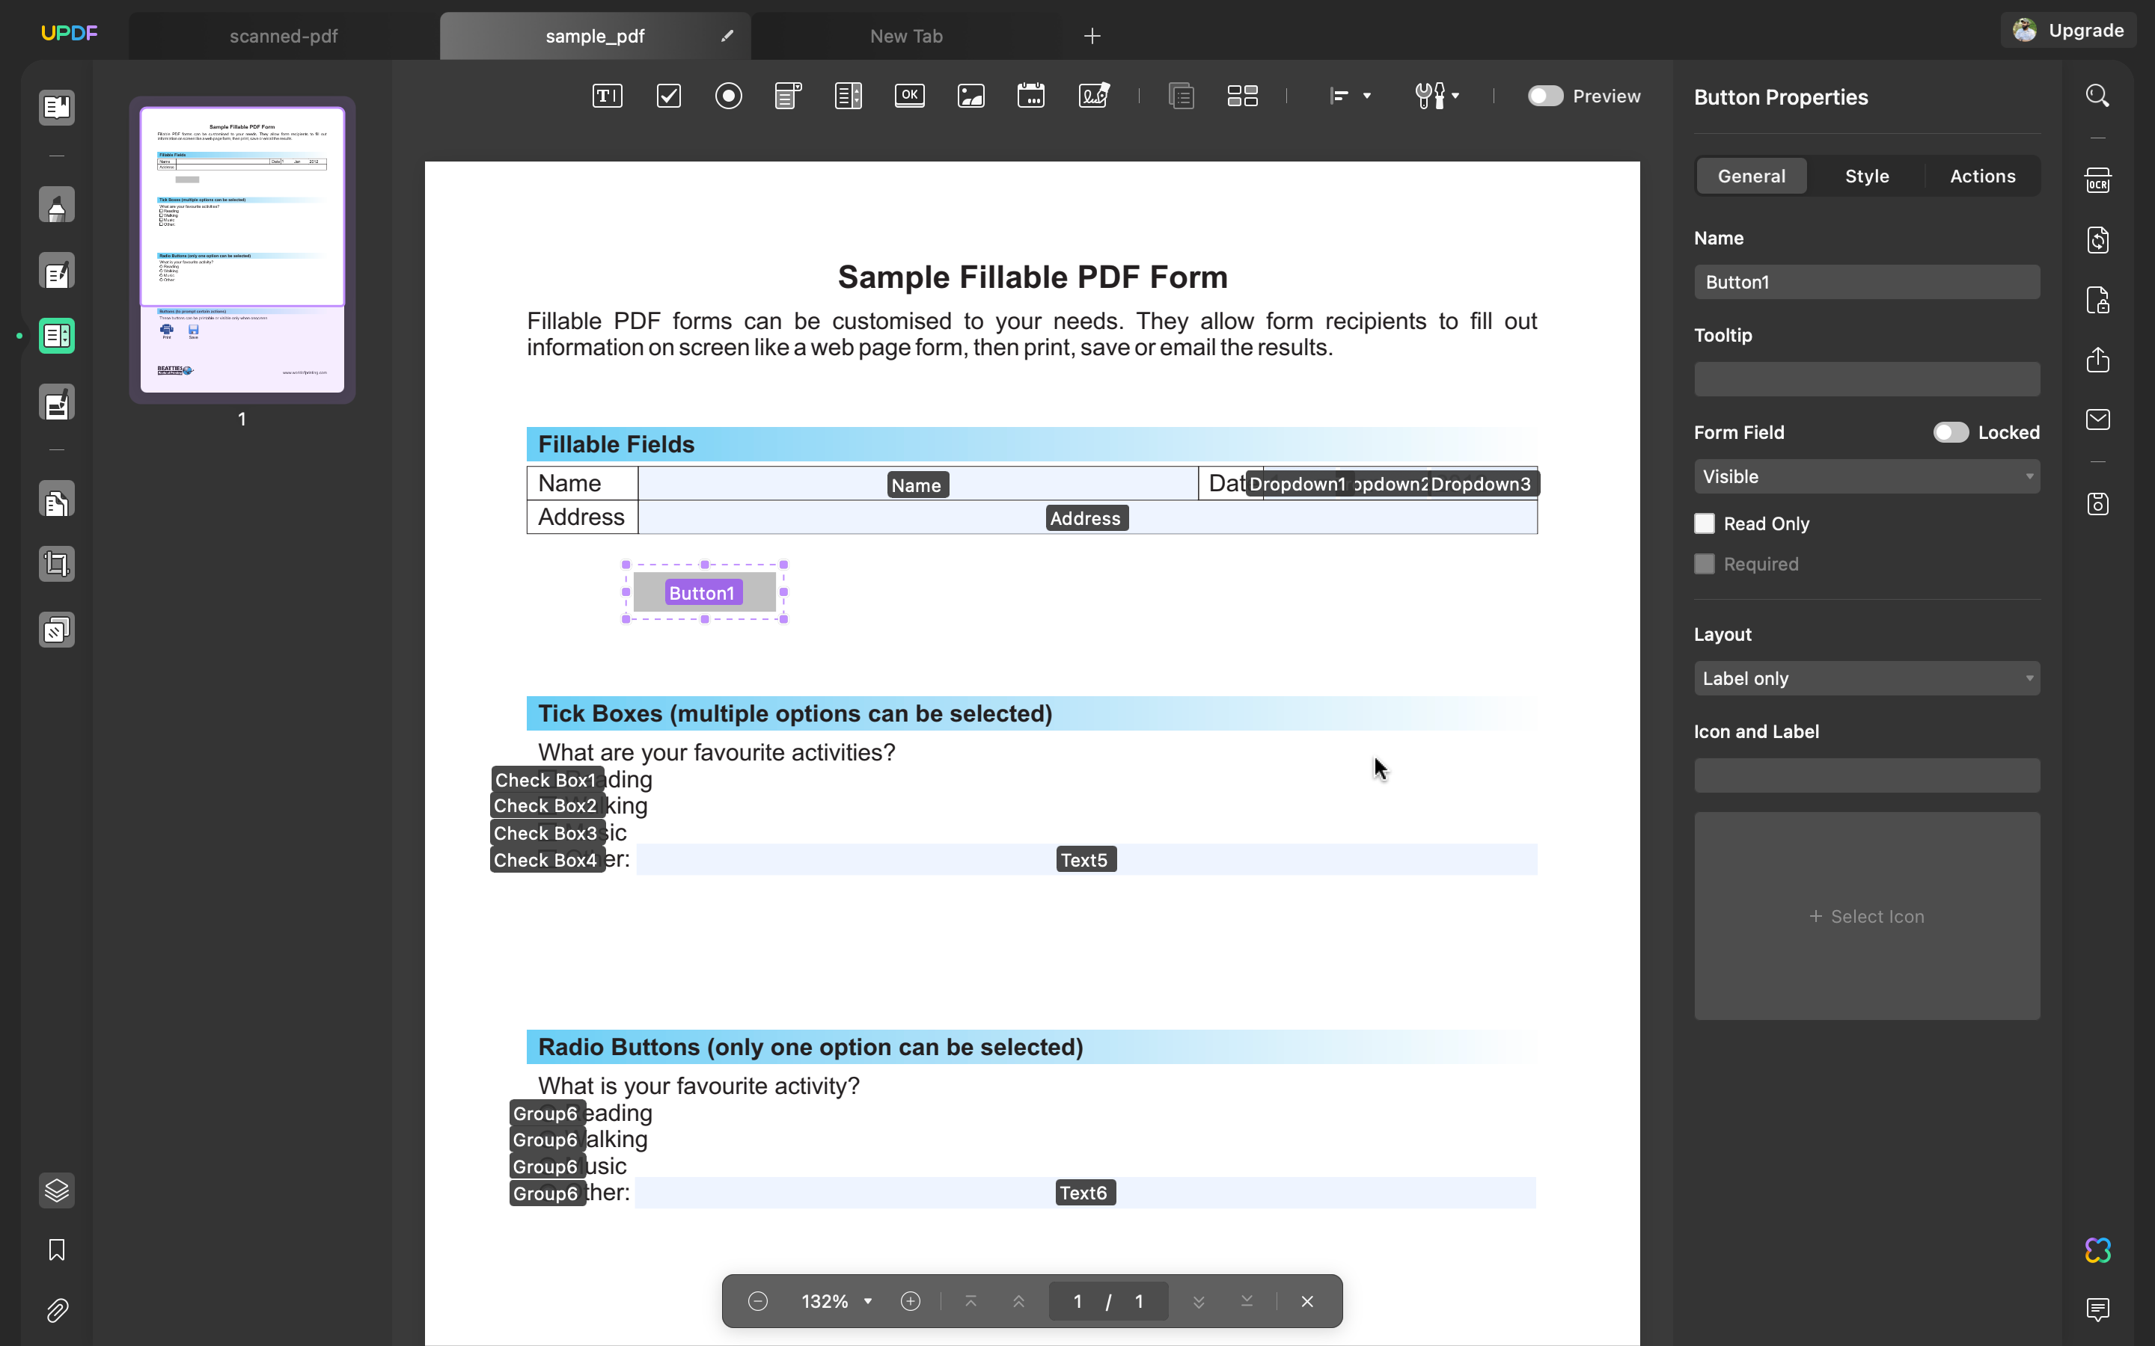Select the Image form field tool
The width and height of the screenshot is (2155, 1346).
click(x=970, y=95)
